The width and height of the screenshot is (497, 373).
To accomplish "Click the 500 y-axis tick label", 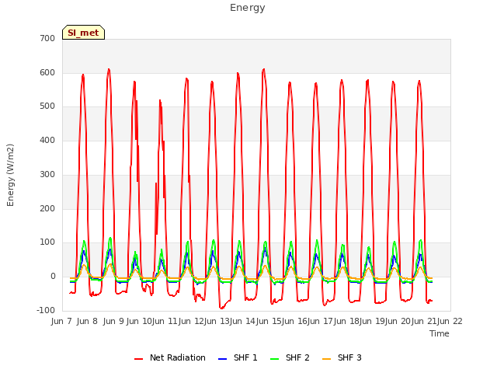I will click(47, 106).
